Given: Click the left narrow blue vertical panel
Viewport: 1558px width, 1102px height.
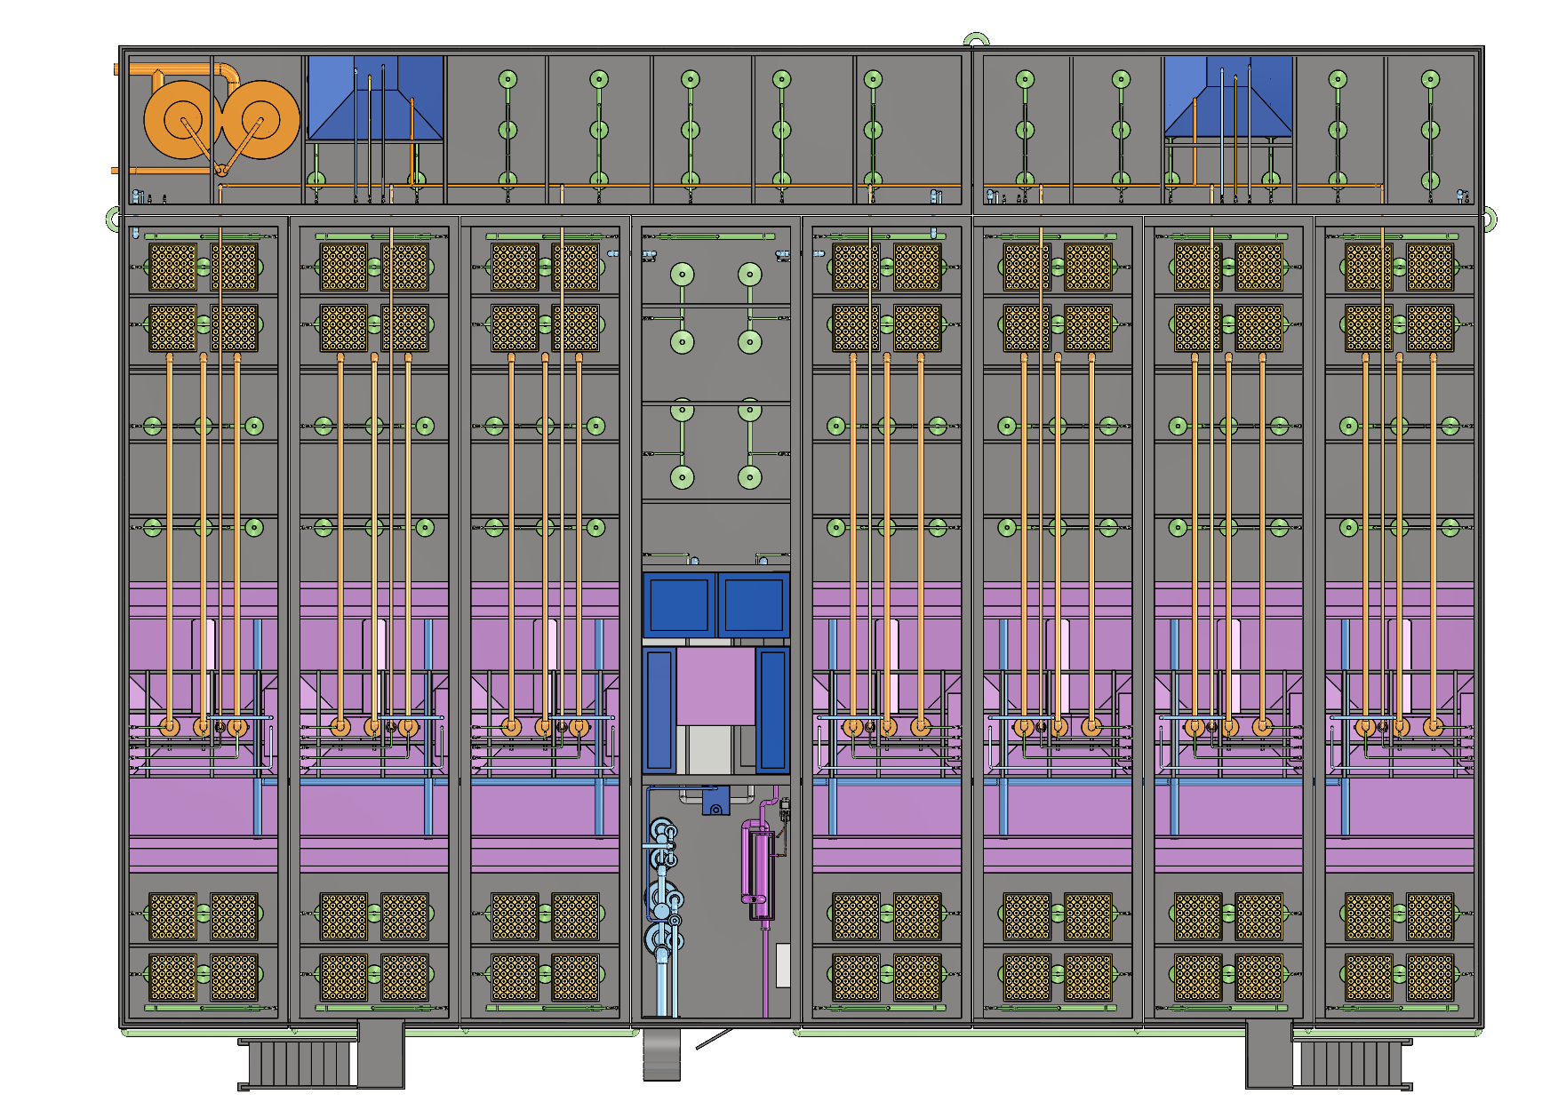Looking at the screenshot, I should 660,709.
